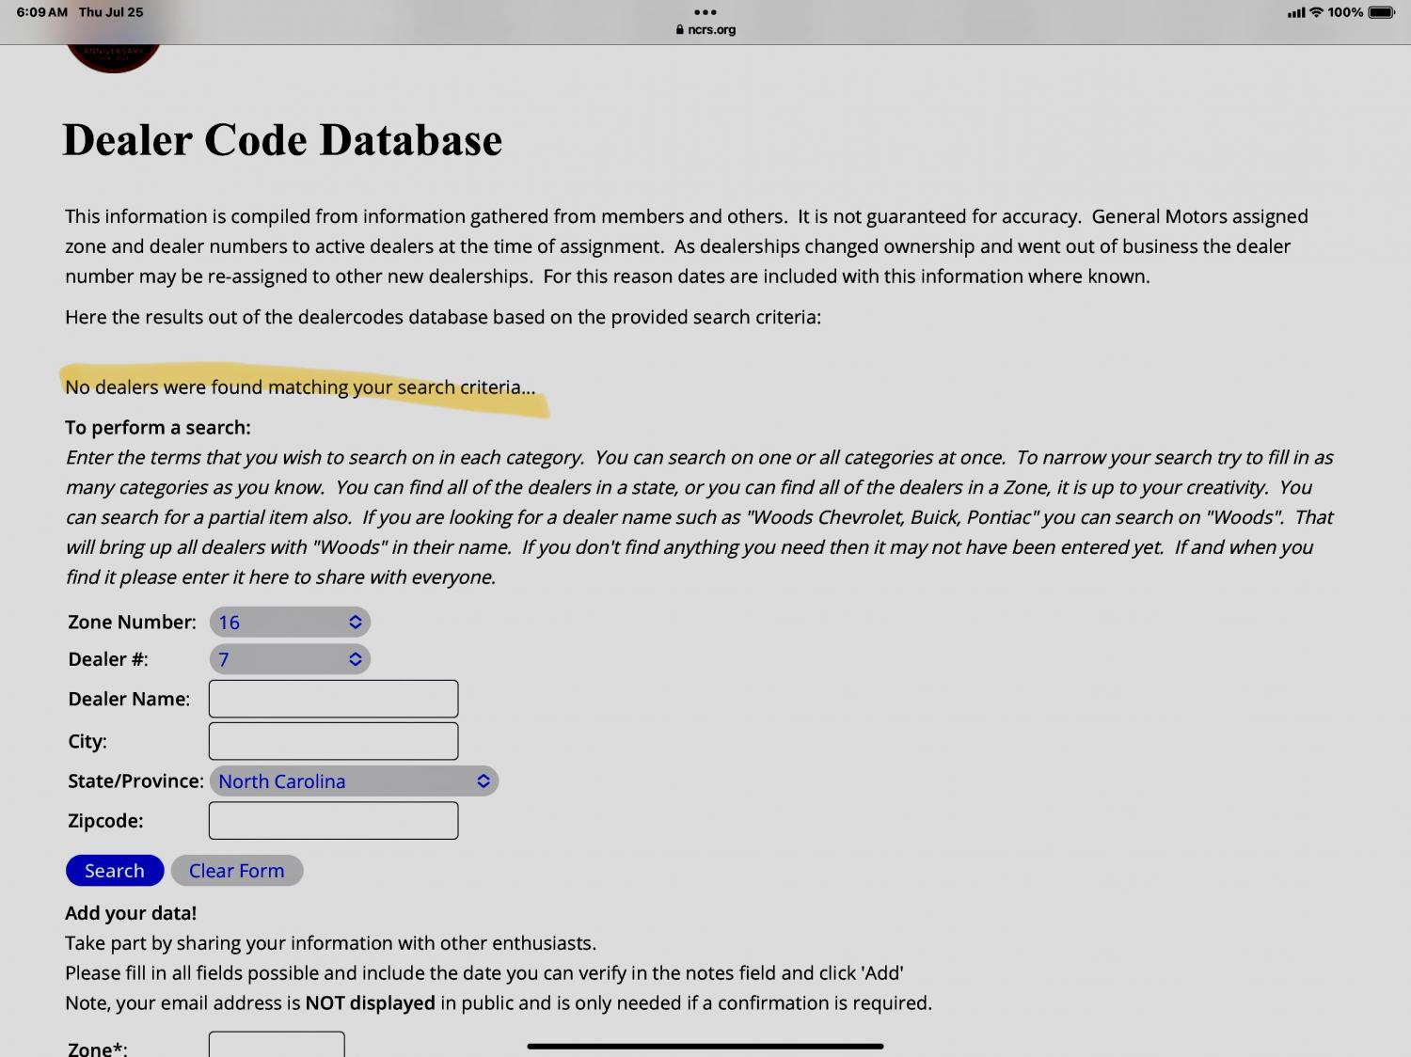The width and height of the screenshot is (1411, 1057).
Task: Tap the home indicator bar at the bottom
Action: [x=705, y=1046]
